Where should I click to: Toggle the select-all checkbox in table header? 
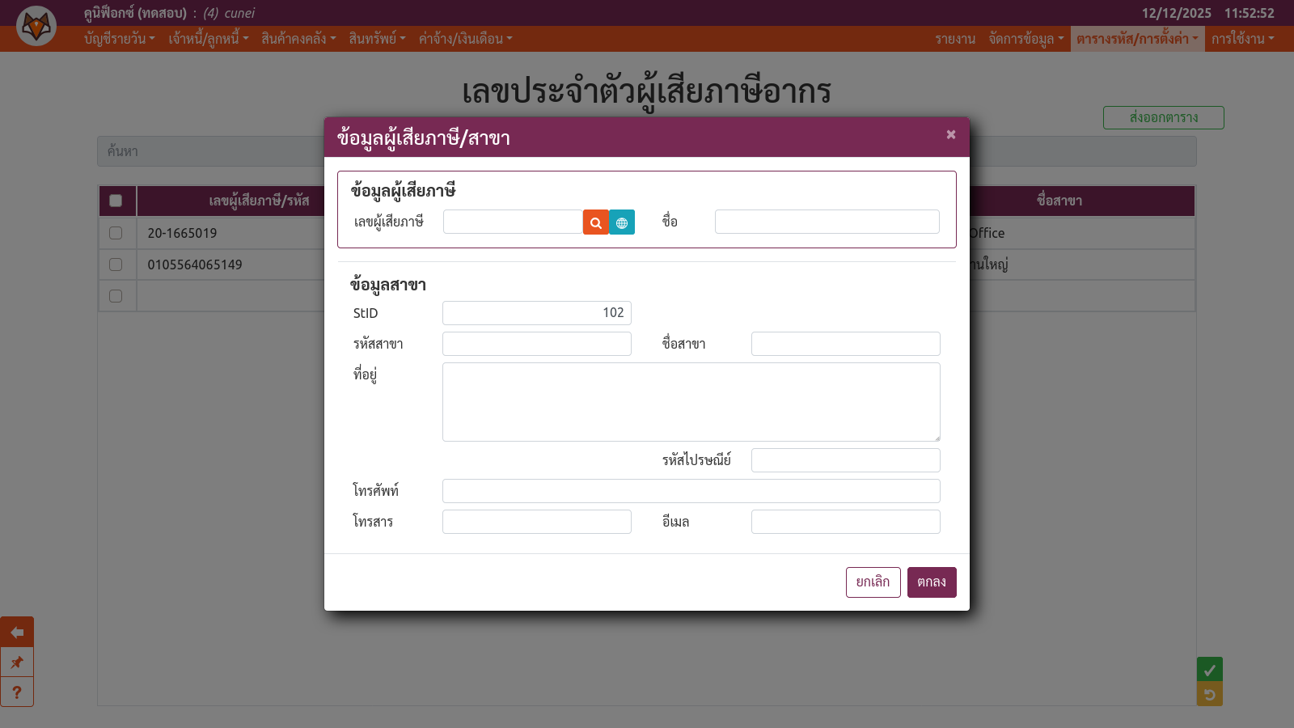coord(116,201)
